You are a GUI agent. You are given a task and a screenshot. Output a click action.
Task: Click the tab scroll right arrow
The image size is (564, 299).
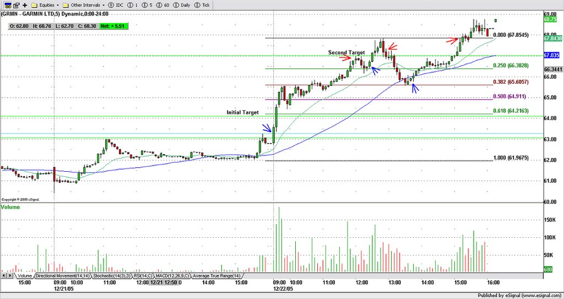[10, 276]
